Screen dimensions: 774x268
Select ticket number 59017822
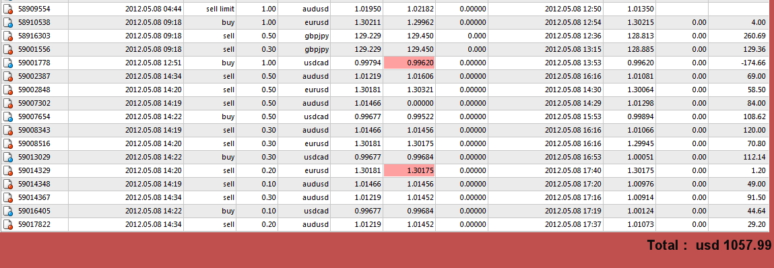(34, 224)
